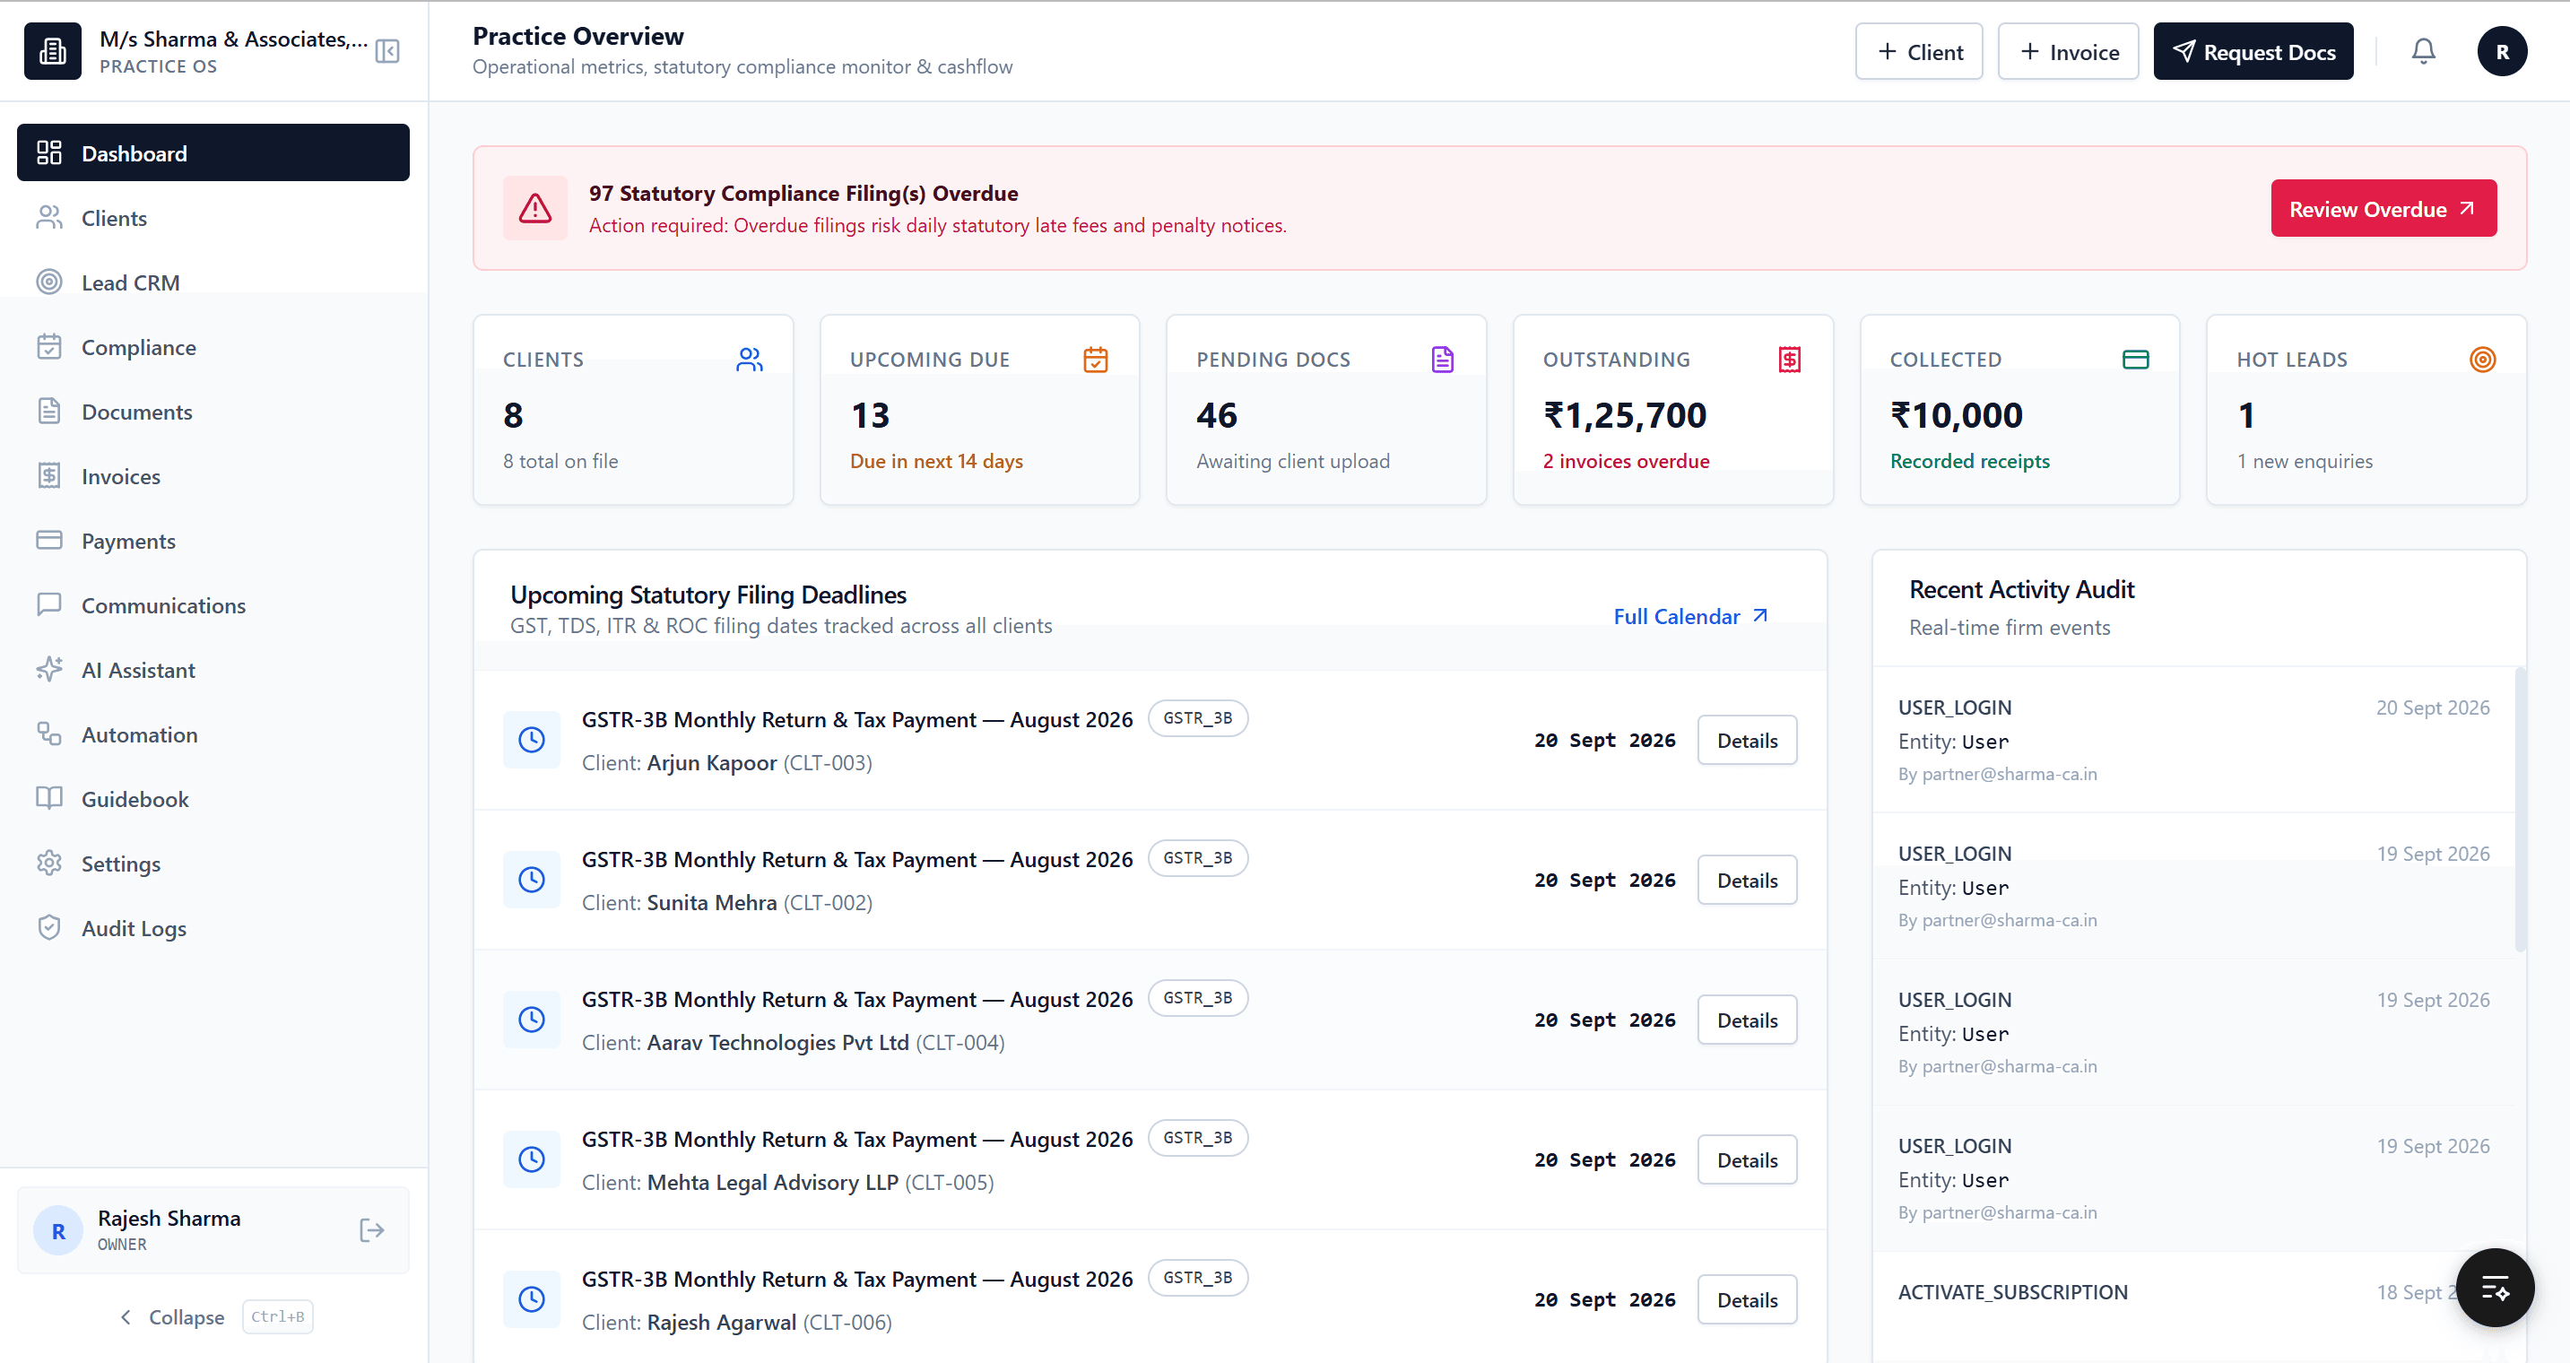
Task: Open the Documents section
Action: click(x=213, y=411)
